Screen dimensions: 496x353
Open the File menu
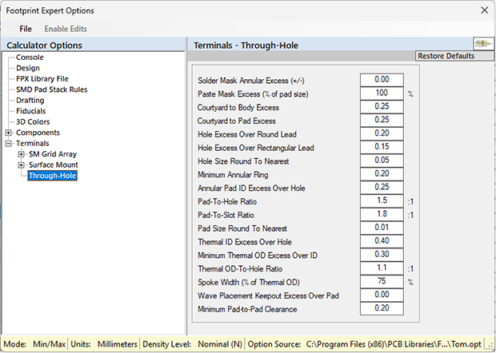(x=26, y=29)
